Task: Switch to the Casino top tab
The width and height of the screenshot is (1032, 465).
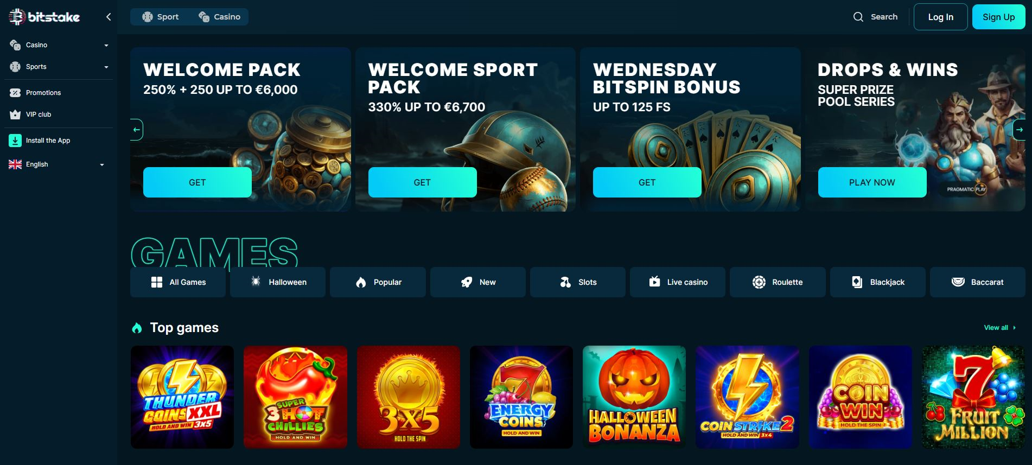Action: 219,17
